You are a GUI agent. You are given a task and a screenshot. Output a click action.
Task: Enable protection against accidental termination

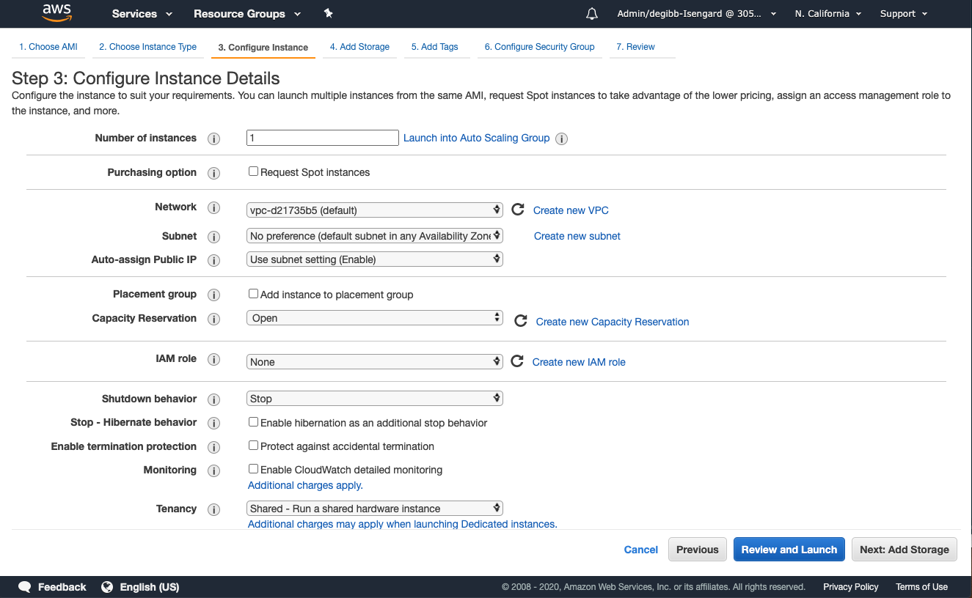pos(253,445)
